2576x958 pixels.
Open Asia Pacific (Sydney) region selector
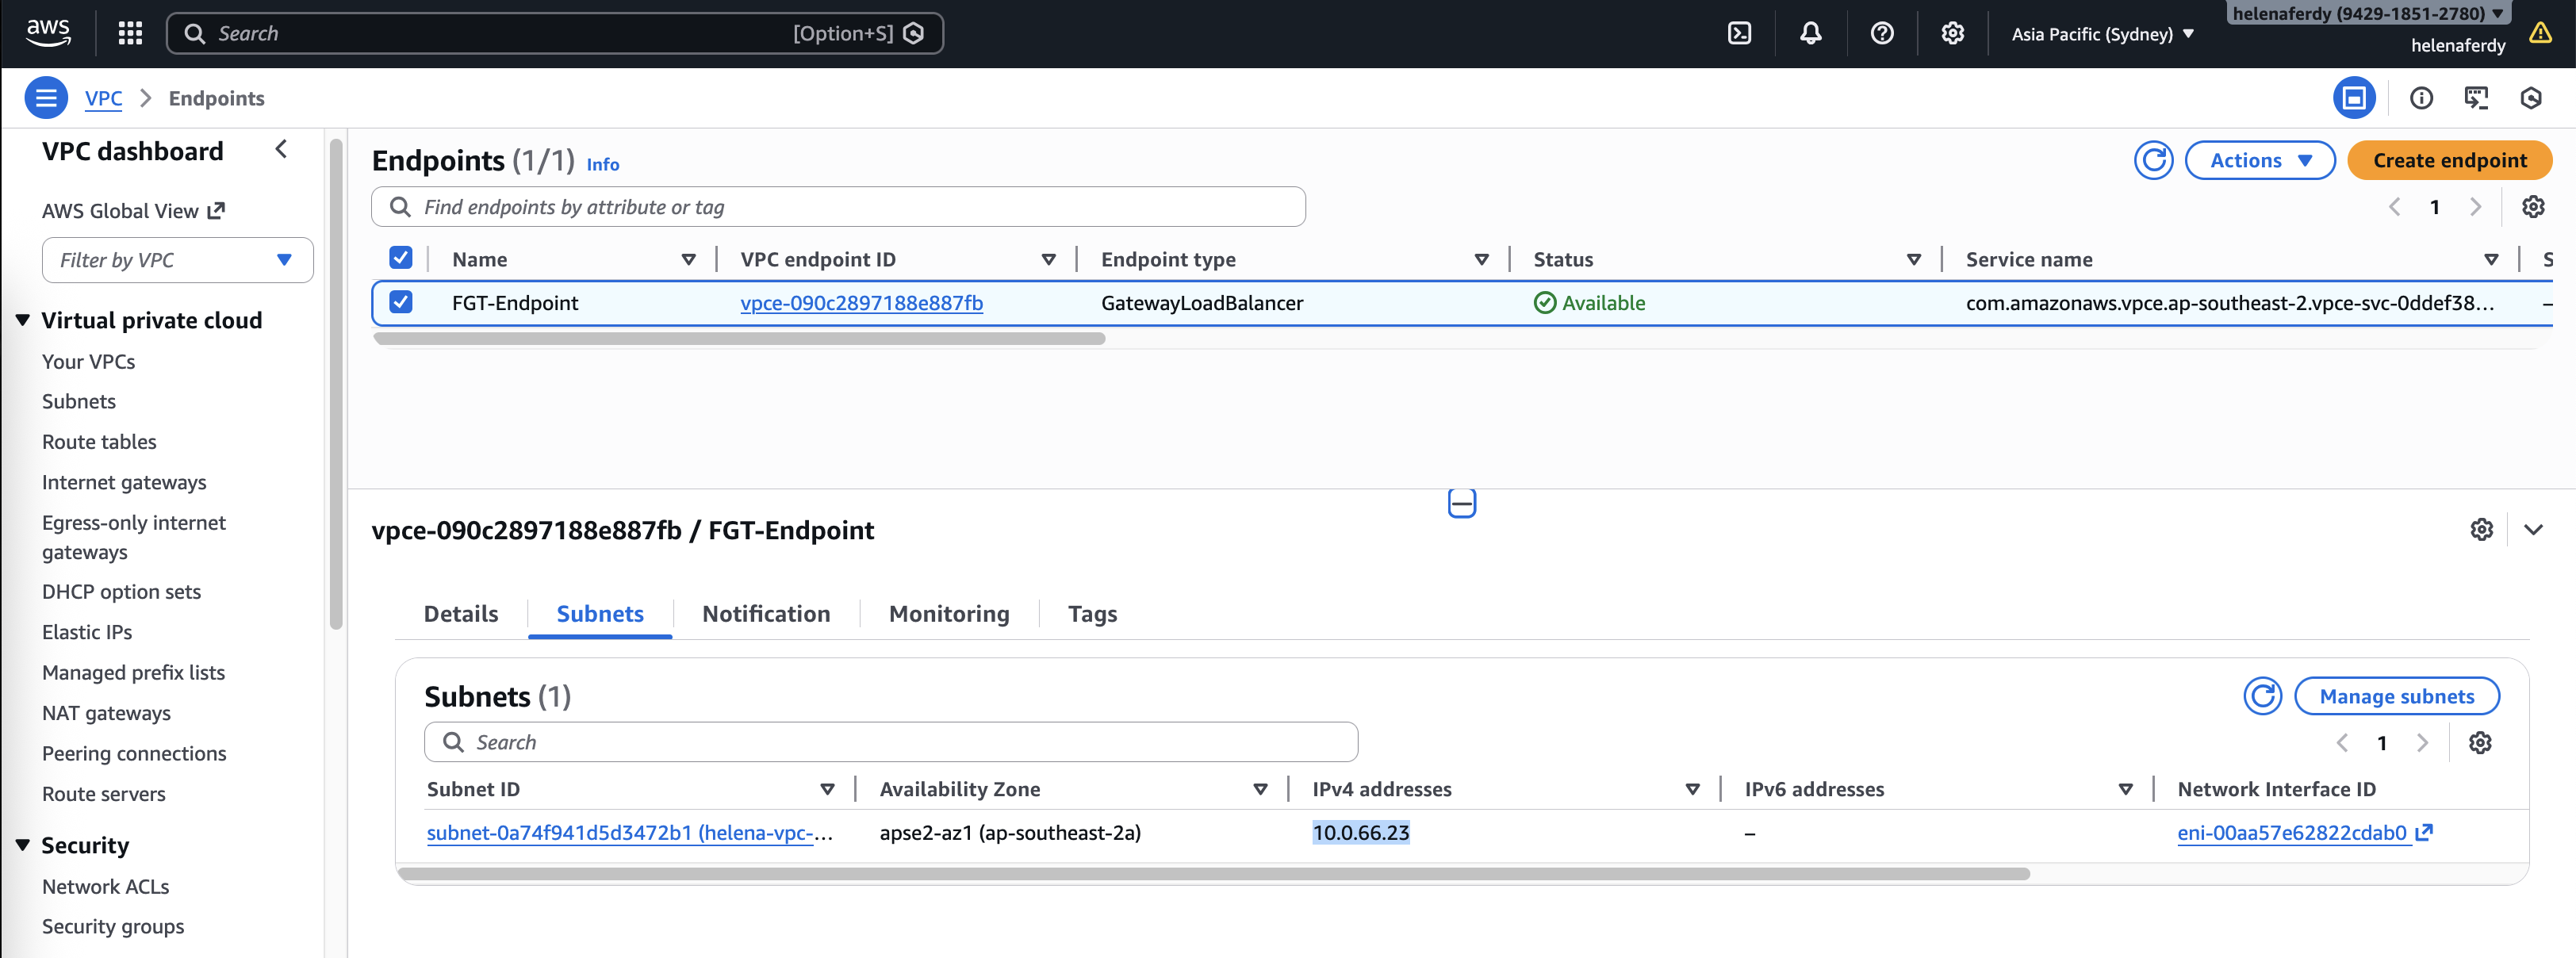coord(2102,34)
